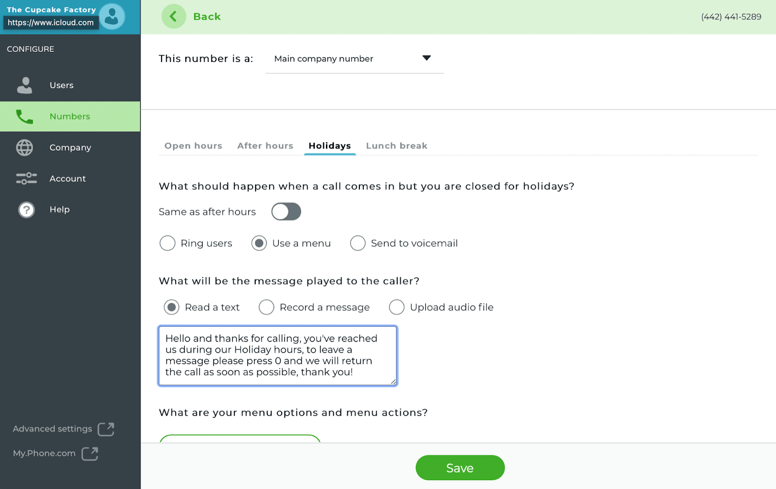The height and width of the screenshot is (489, 776).
Task: Click Advanced settings external link icon
Action: click(106, 429)
